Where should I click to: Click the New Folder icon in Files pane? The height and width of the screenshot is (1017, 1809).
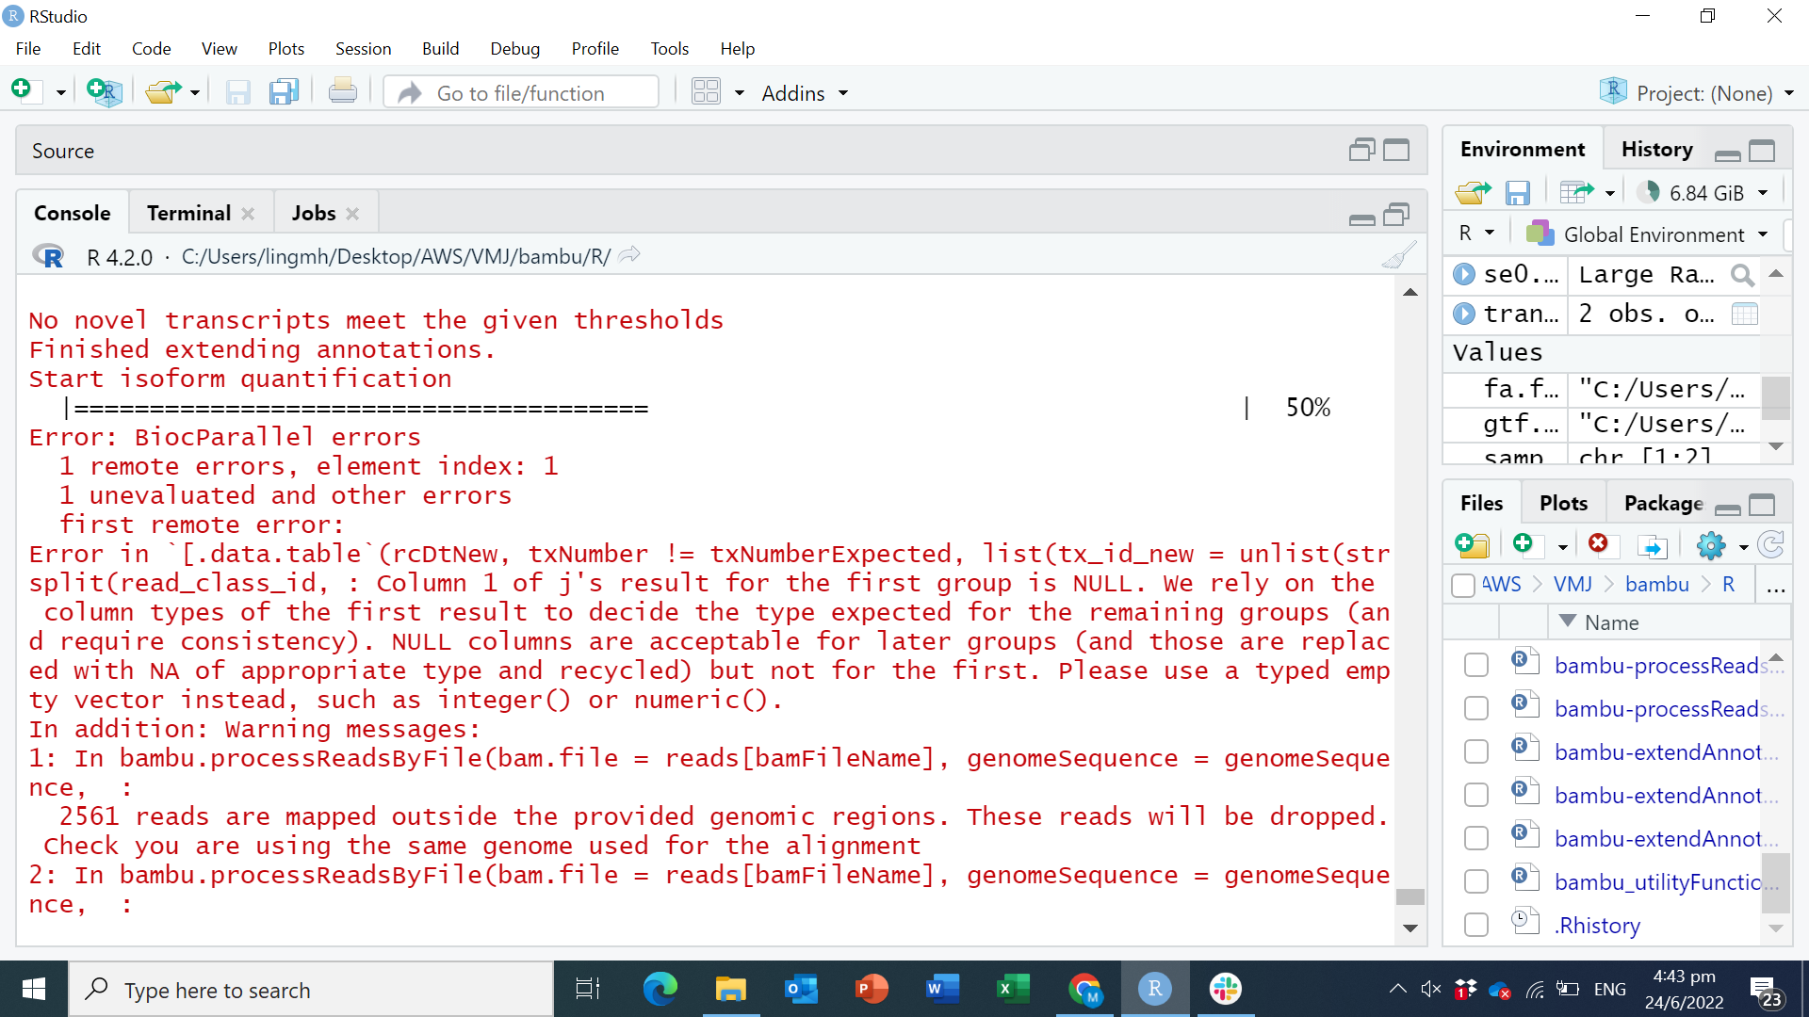click(1471, 545)
